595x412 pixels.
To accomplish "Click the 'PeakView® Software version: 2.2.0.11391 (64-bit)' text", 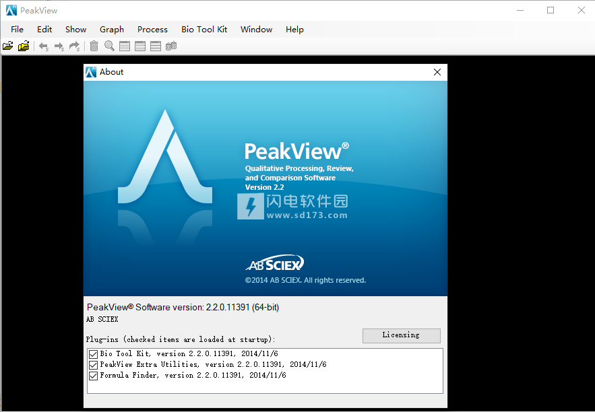I will pyautogui.click(x=183, y=307).
